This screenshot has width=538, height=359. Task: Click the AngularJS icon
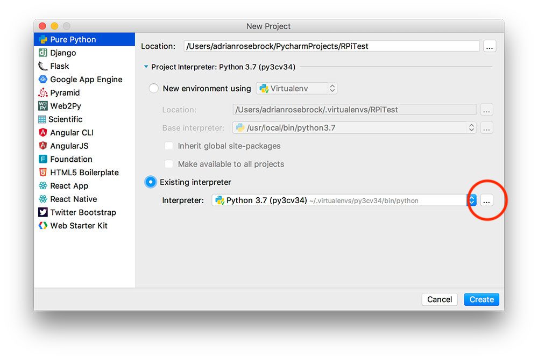point(43,146)
